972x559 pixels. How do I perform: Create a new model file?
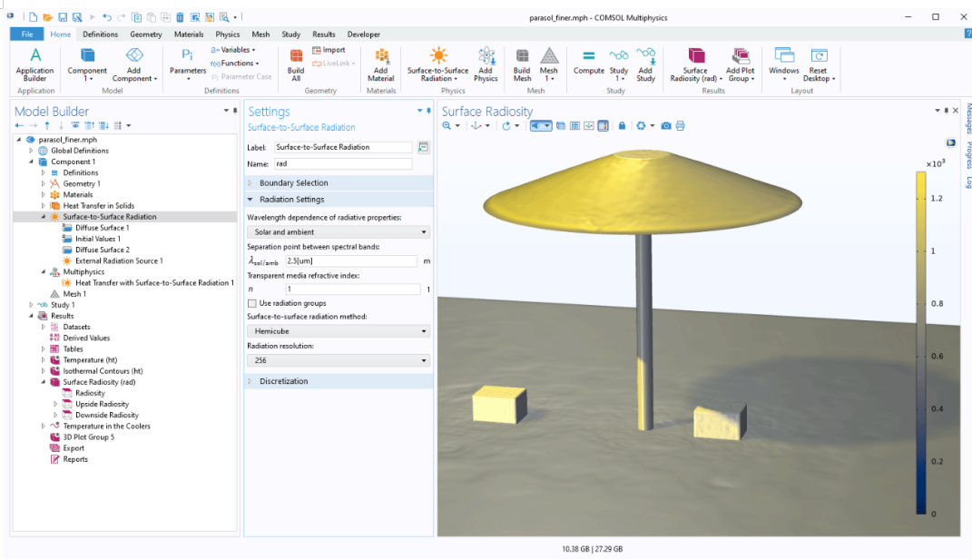[x=33, y=17]
